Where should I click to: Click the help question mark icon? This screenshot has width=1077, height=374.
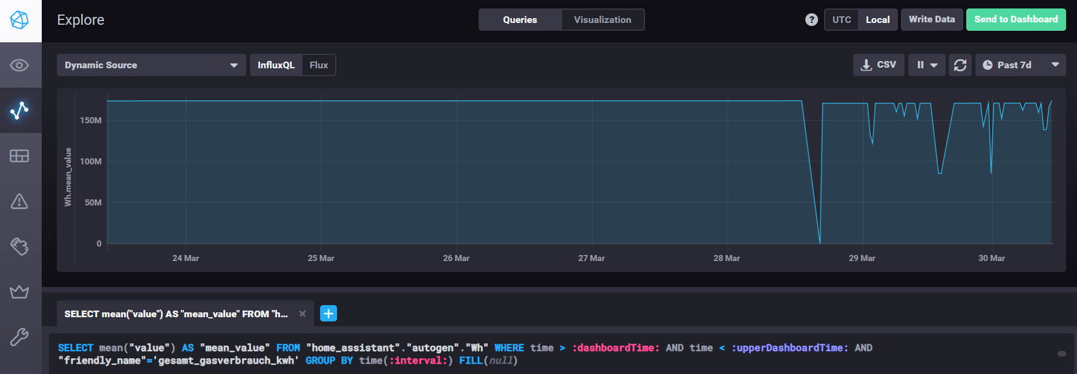pyautogui.click(x=811, y=20)
